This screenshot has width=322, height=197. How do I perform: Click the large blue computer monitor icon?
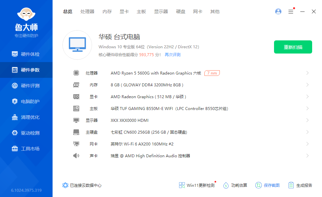(77, 45)
